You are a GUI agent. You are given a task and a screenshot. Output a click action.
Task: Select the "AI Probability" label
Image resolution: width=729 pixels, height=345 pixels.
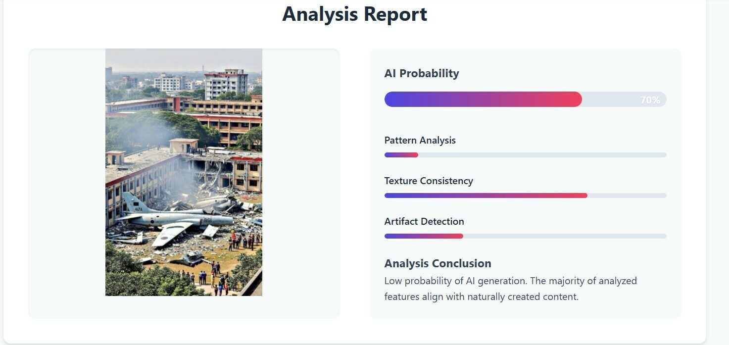click(x=422, y=73)
